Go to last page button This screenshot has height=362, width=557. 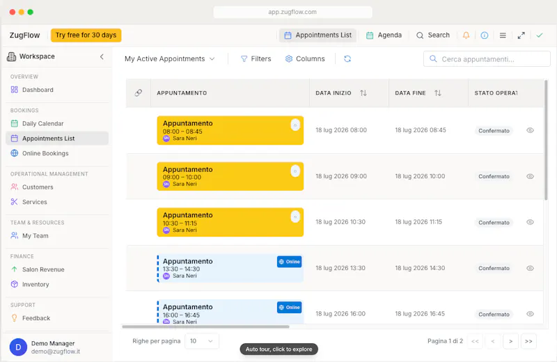pos(528,341)
